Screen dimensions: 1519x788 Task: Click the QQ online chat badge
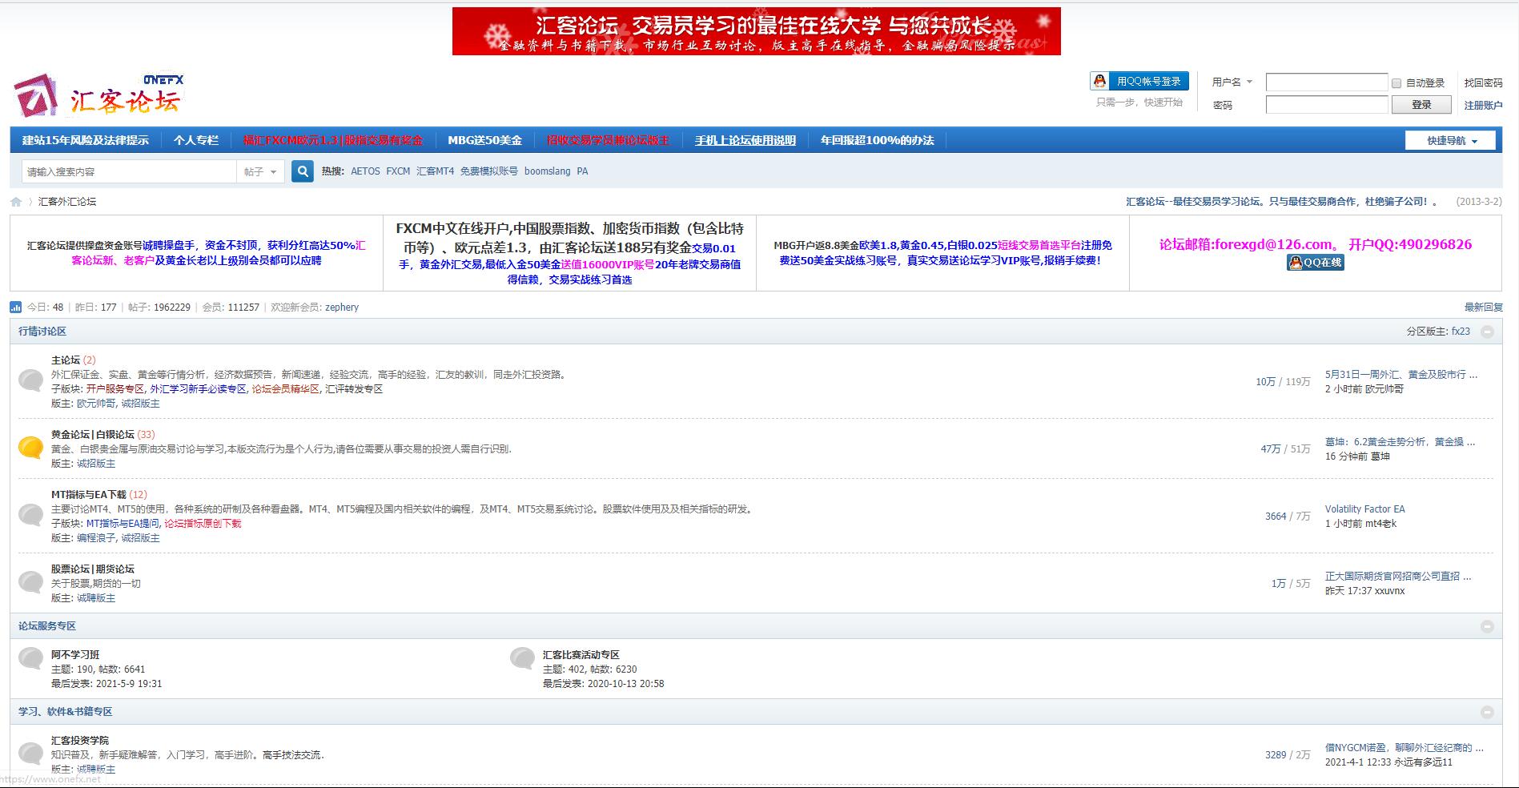tap(1315, 263)
